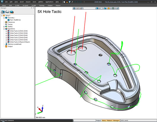This screenshot has width=157, height=122.
Task: Click the globe manager panel icon
Action: coord(12,12)
